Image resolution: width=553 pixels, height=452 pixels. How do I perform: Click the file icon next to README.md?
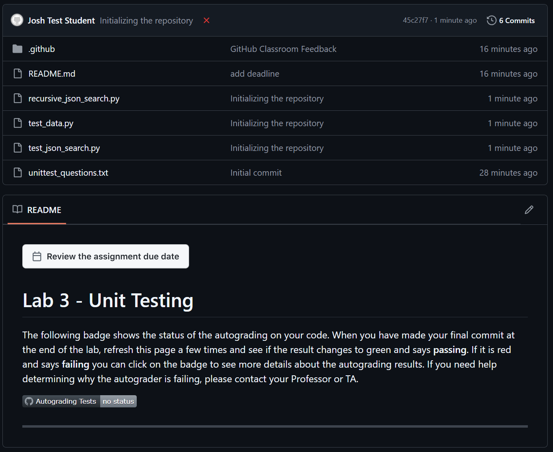point(17,73)
